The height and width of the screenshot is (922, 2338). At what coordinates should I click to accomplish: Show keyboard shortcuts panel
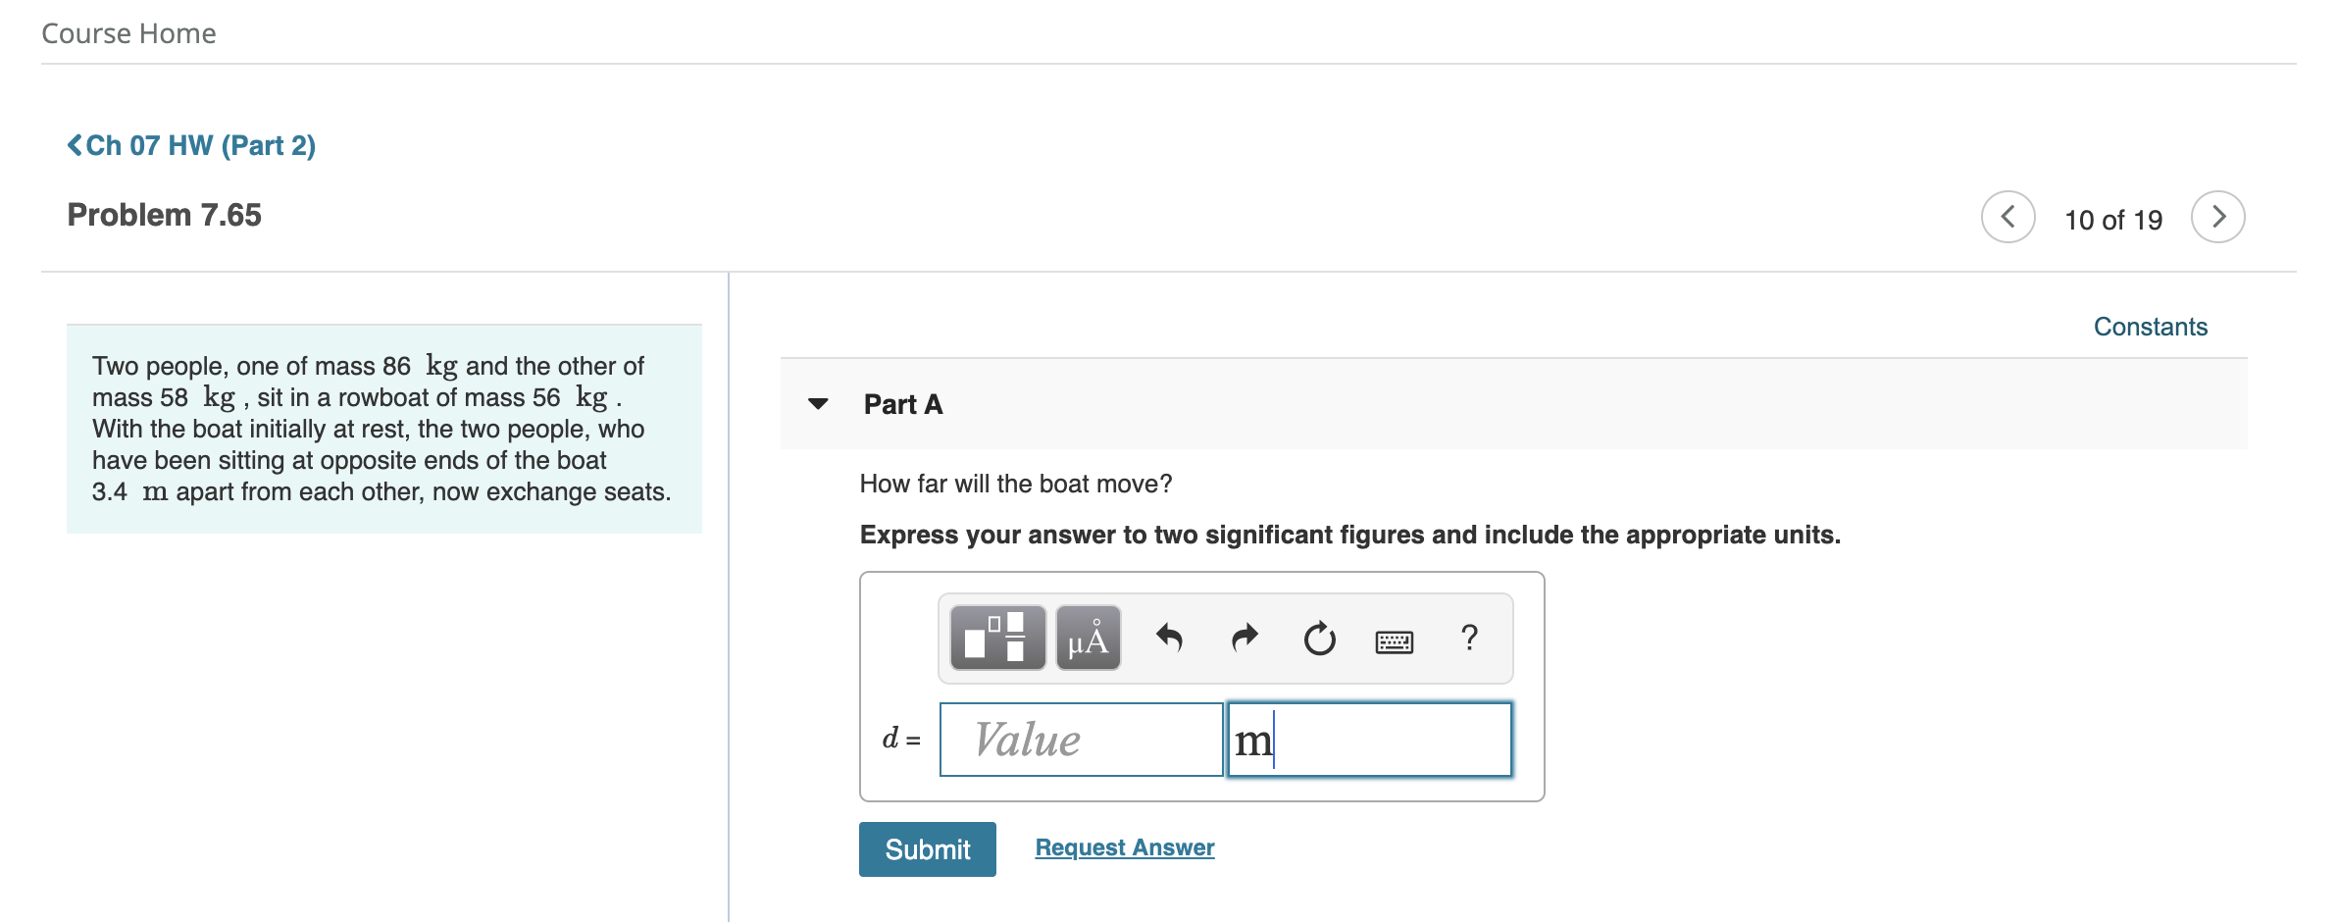tap(1394, 641)
